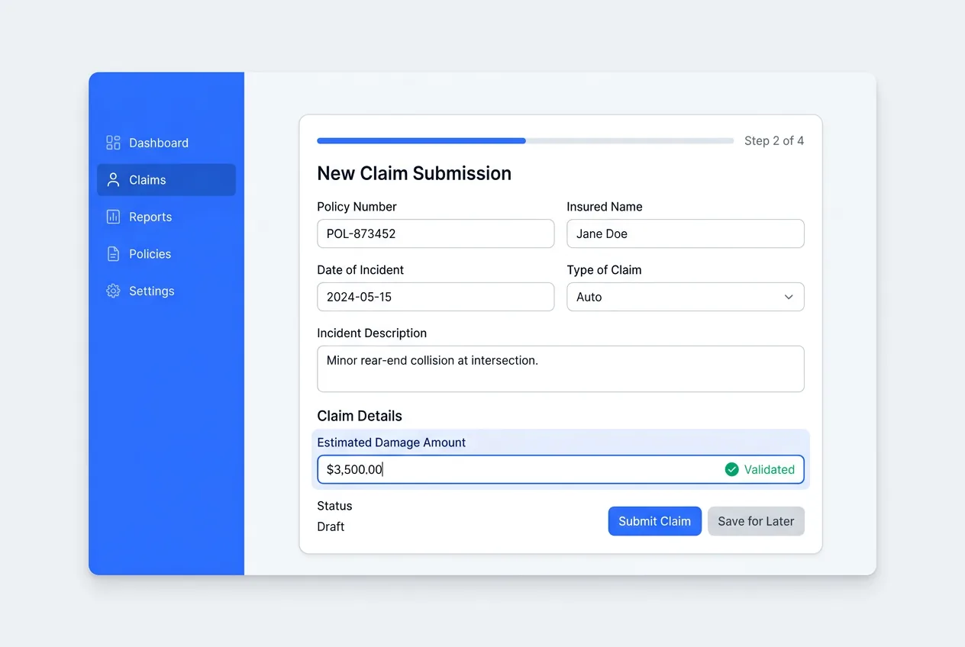Click the Draft status text
965x647 pixels.
tap(331, 526)
